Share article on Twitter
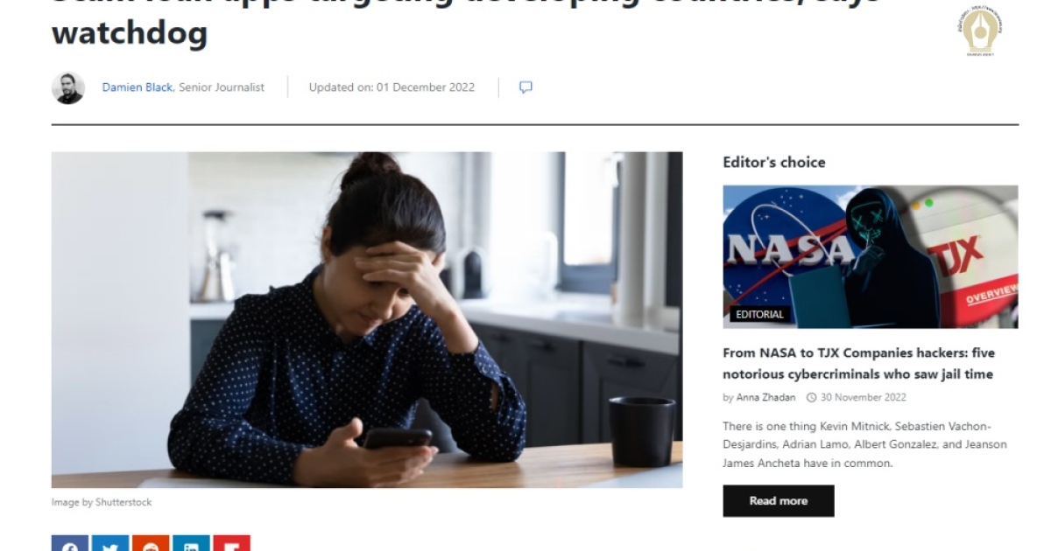Image resolution: width=1051 pixels, height=551 pixels. [x=110, y=543]
